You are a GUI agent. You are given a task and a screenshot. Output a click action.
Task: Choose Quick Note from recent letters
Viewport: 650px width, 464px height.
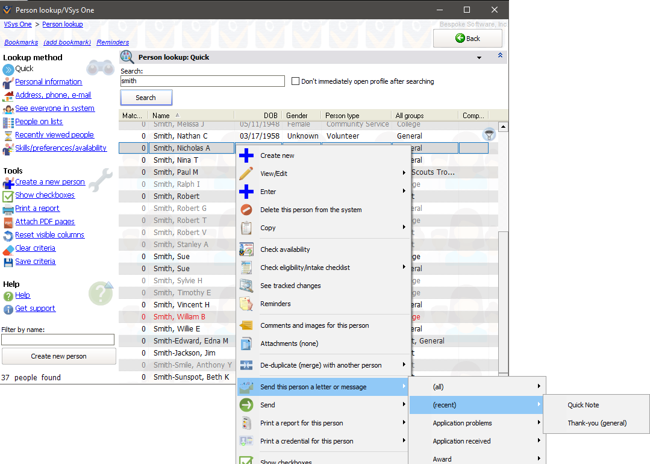click(x=583, y=405)
